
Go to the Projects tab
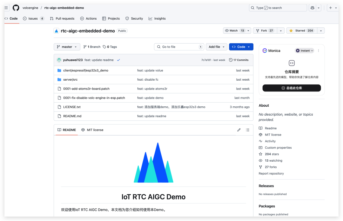click(x=111, y=19)
